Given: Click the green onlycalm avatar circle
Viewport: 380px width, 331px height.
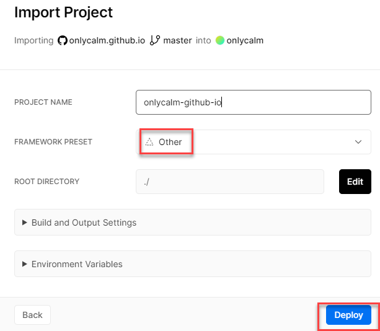Looking at the screenshot, I should click(x=220, y=40).
